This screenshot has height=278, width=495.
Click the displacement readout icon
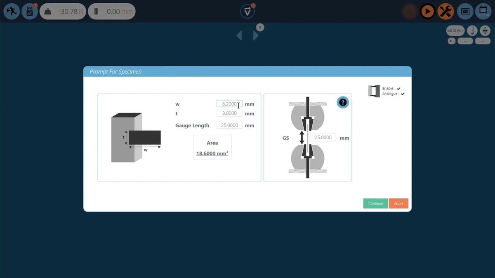pos(96,12)
